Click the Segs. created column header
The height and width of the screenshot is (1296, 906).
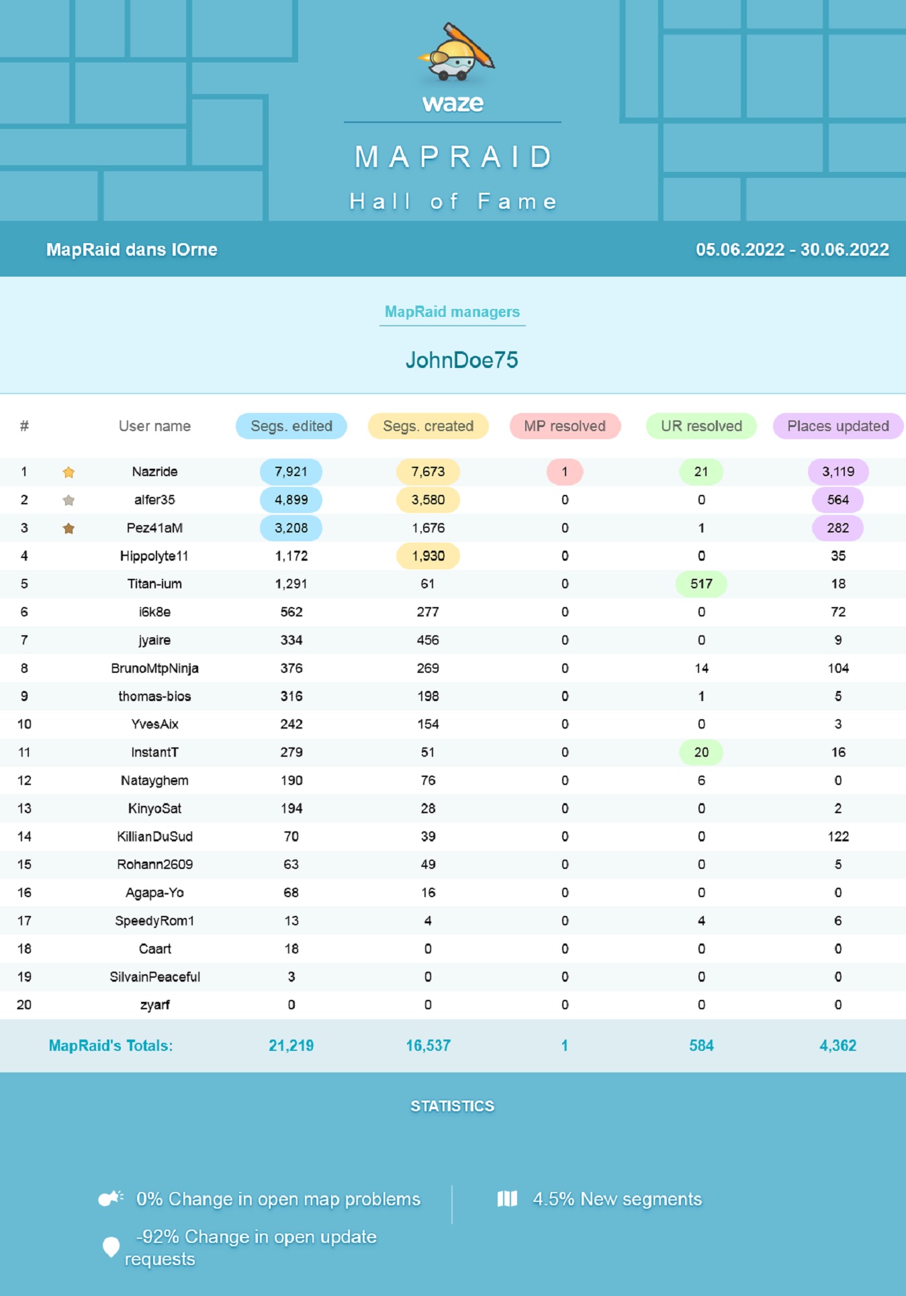pyautogui.click(x=428, y=426)
